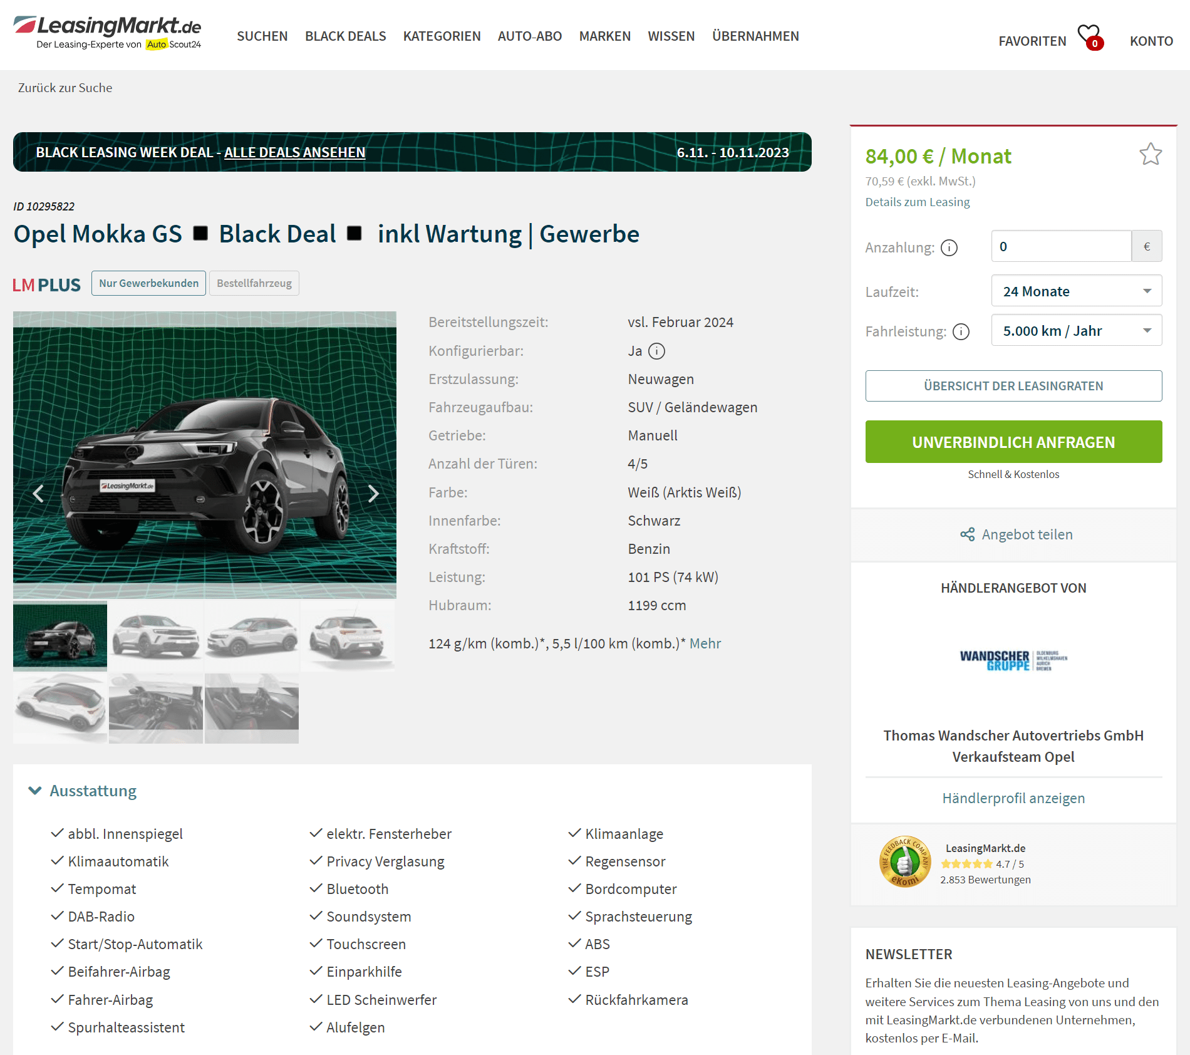Screen dimensions: 1190x1055
Task: Open the SUCHEN menu
Action: (x=262, y=36)
